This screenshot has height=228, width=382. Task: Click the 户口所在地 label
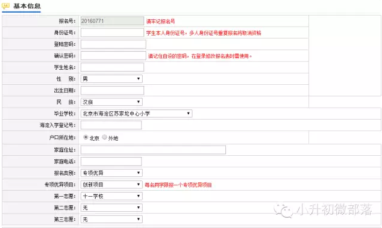63,138
